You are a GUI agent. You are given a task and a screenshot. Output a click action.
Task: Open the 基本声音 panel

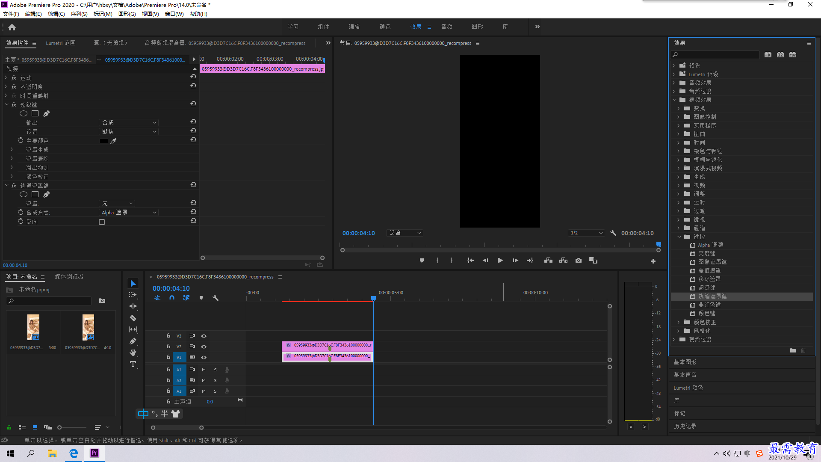[685, 375]
